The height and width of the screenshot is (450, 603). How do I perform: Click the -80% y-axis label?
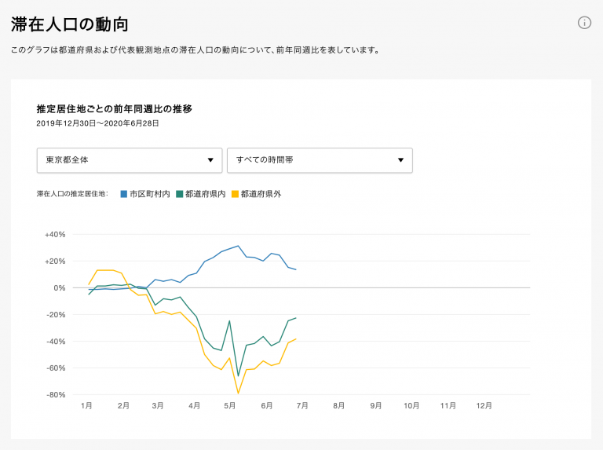tap(54, 394)
